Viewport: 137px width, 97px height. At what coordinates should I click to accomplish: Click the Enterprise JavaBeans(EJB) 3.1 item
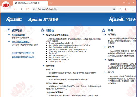(x=61, y=43)
